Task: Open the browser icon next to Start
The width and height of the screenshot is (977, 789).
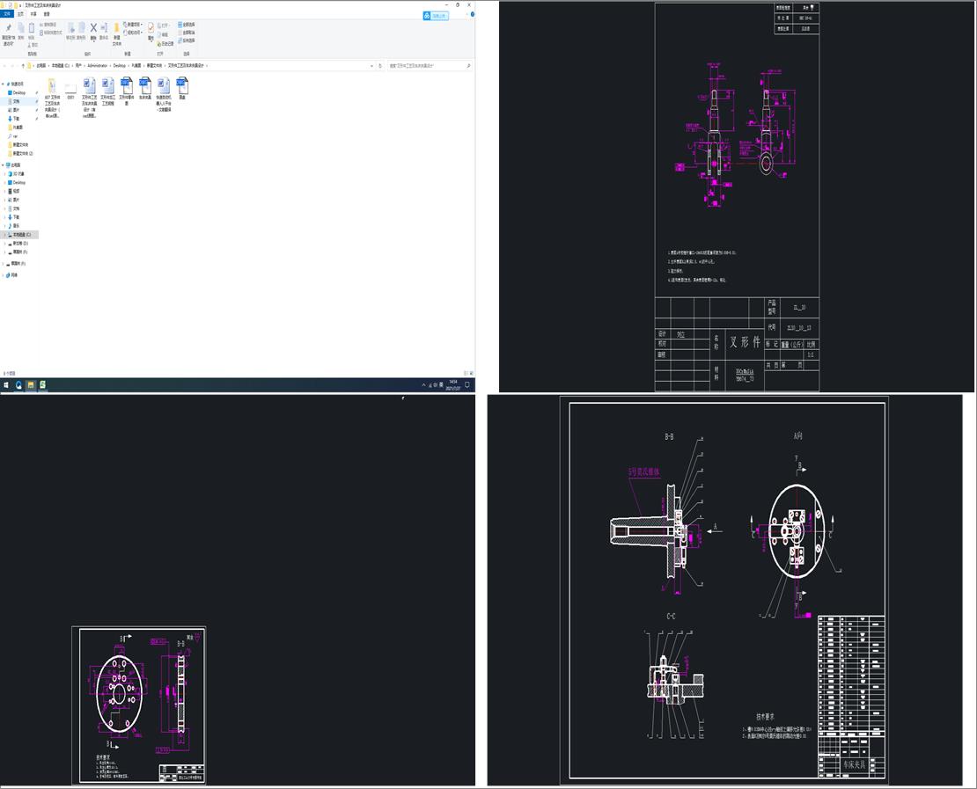Action: point(18,385)
